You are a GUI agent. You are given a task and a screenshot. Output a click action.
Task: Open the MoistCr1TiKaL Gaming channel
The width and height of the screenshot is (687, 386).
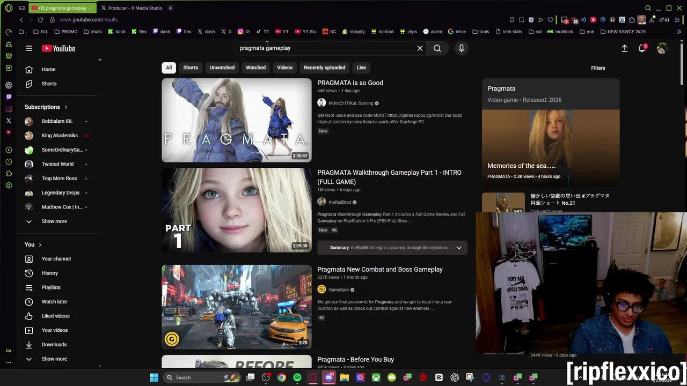[x=350, y=103]
